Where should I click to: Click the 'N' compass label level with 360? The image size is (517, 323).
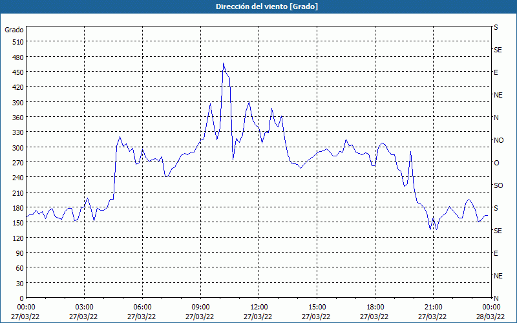tap(496, 118)
